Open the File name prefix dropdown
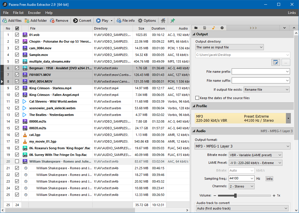This screenshot has width=299, height=213. point(287,72)
